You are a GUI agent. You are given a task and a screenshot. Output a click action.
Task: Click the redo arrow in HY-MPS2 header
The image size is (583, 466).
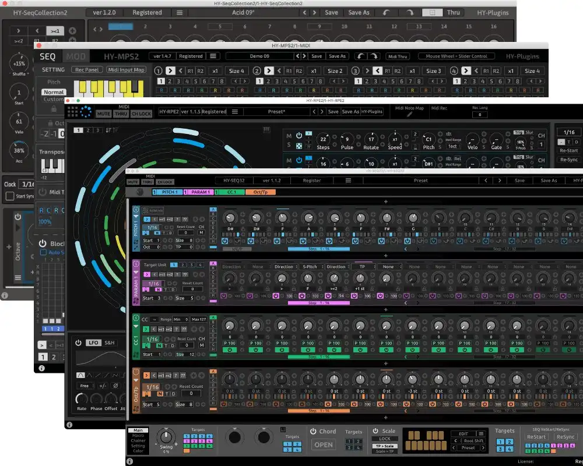pos(374,56)
